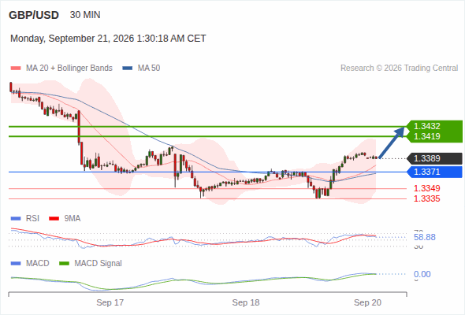
Task: Click the 9MA red legend swatch
Action: (54, 219)
